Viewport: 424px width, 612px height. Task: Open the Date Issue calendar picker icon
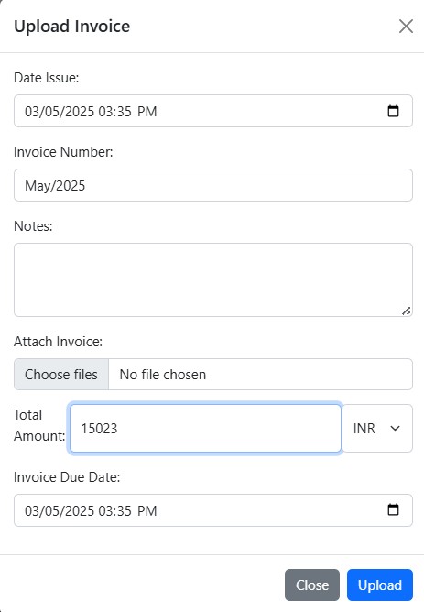[x=393, y=111]
